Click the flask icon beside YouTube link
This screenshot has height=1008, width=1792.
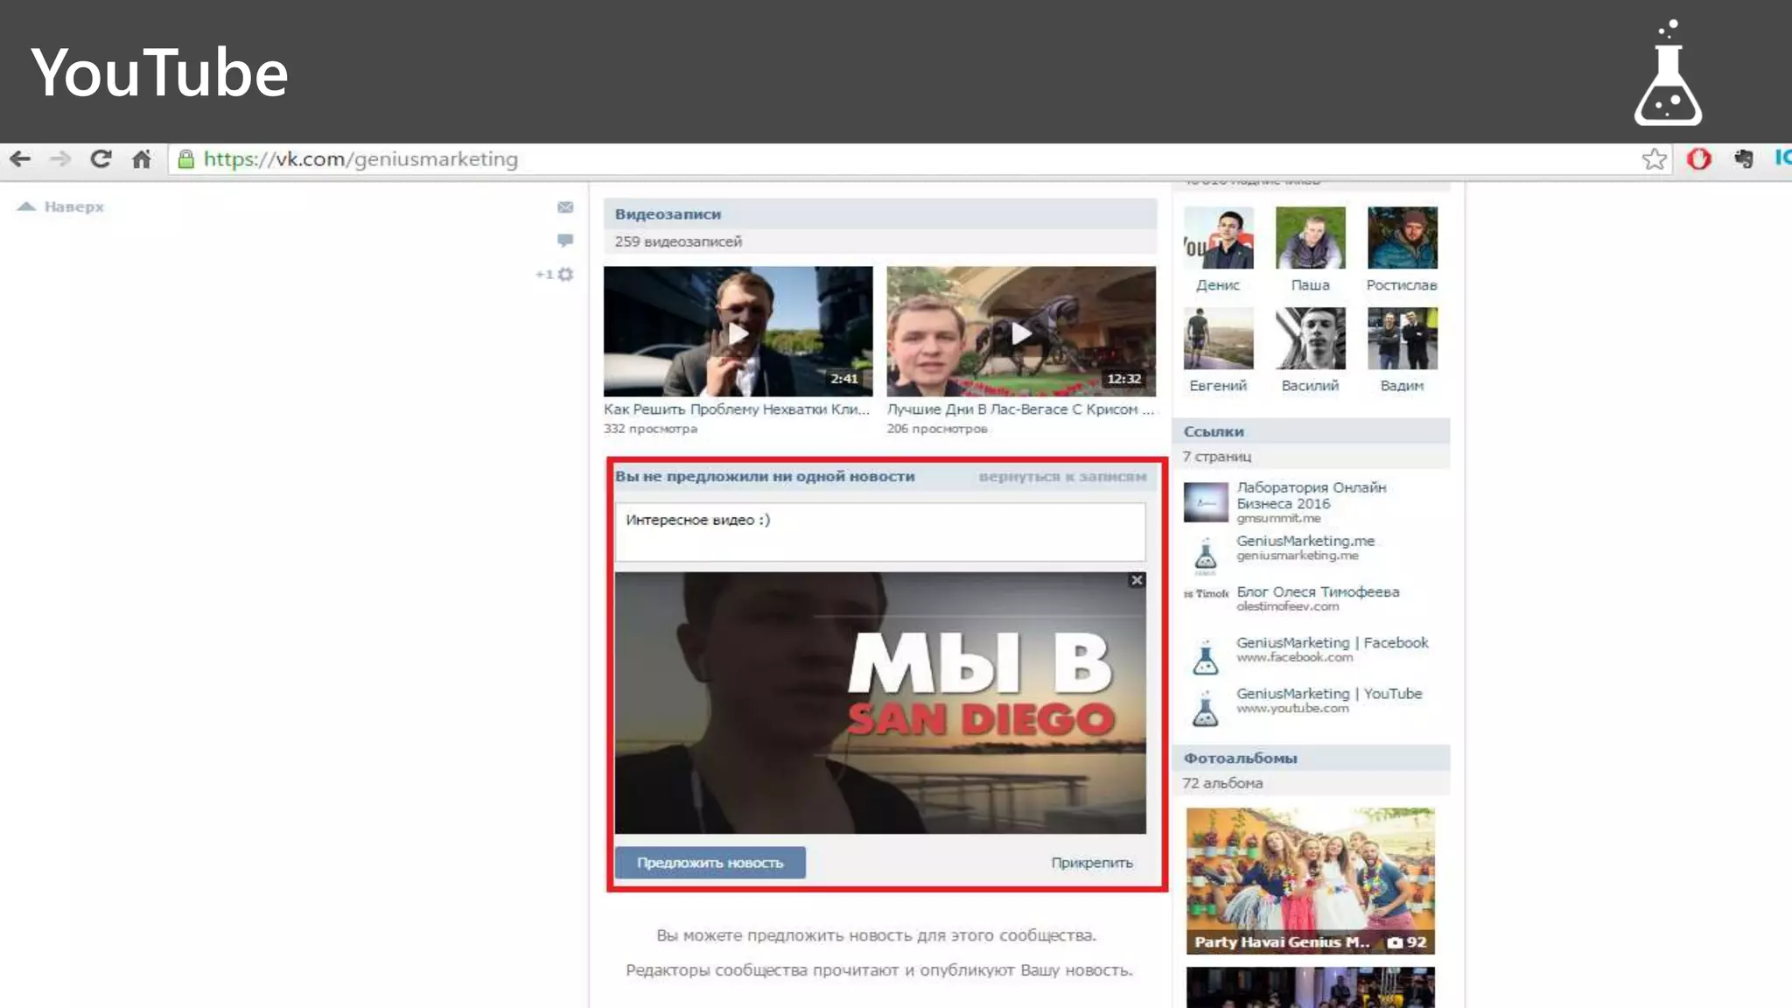pos(1206,707)
